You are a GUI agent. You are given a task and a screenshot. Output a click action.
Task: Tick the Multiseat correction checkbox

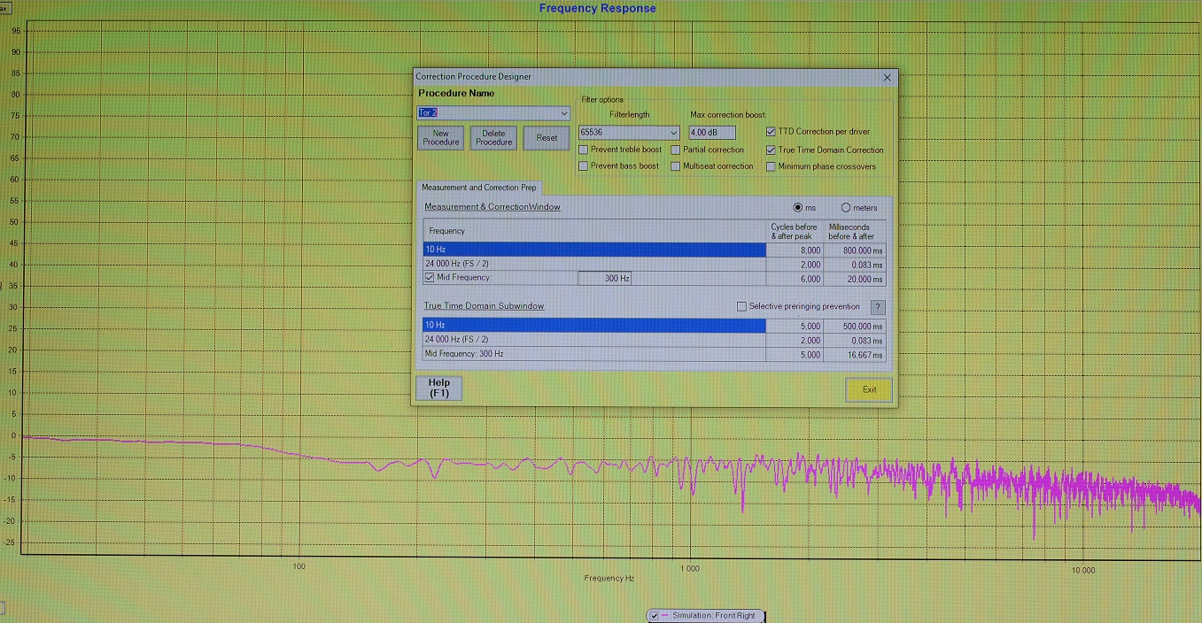(x=676, y=166)
